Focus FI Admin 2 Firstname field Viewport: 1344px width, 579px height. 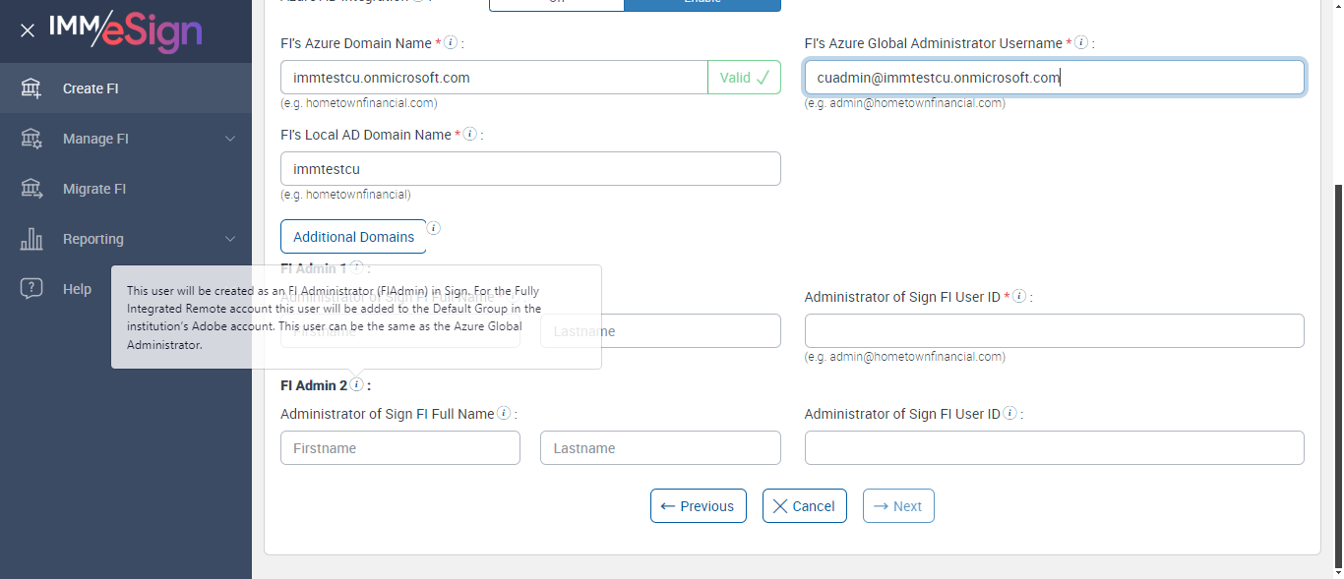point(400,448)
